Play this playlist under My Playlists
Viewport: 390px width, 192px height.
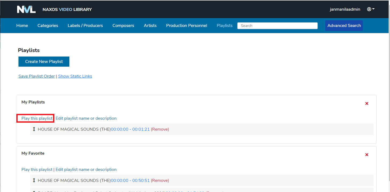37,118
